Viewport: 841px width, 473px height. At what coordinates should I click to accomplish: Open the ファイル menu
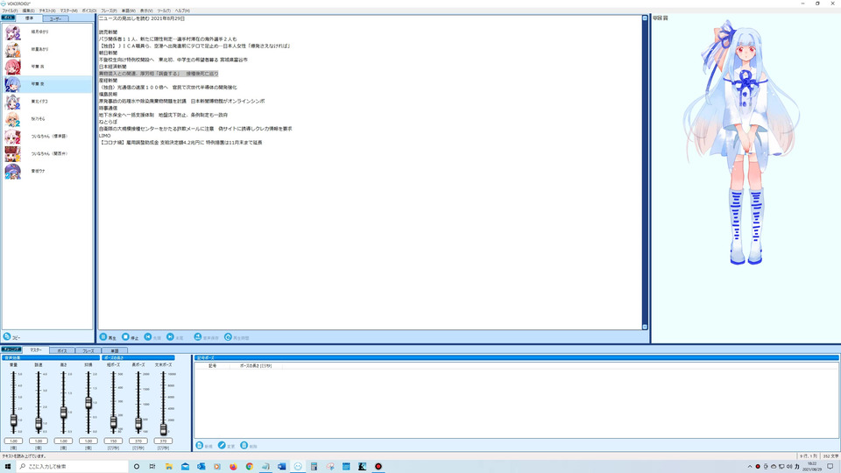tap(10, 11)
